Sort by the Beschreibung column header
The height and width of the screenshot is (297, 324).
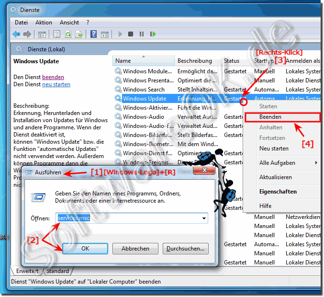coord(198,61)
